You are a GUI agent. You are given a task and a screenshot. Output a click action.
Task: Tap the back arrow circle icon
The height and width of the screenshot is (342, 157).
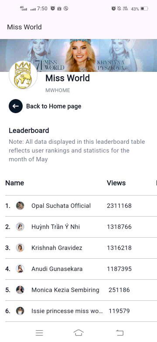(16, 106)
